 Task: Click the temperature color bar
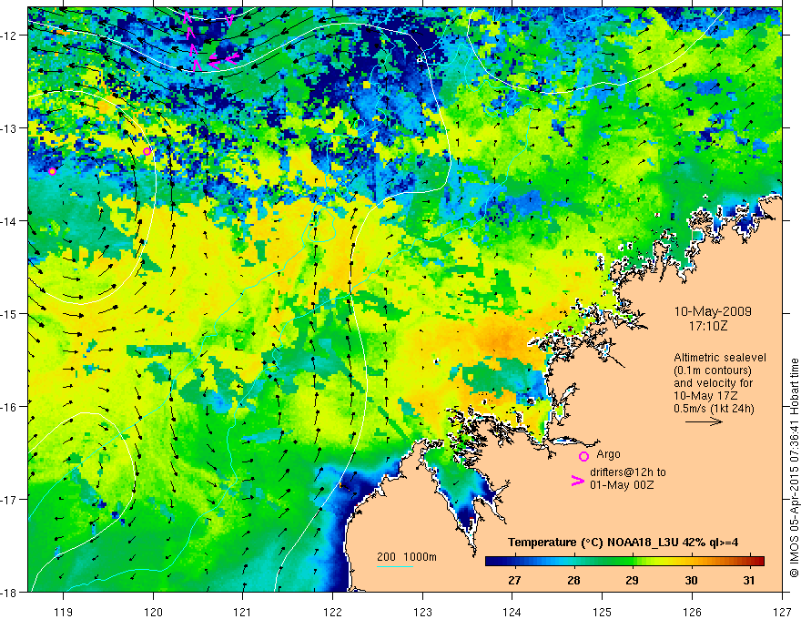pyautogui.click(x=624, y=561)
